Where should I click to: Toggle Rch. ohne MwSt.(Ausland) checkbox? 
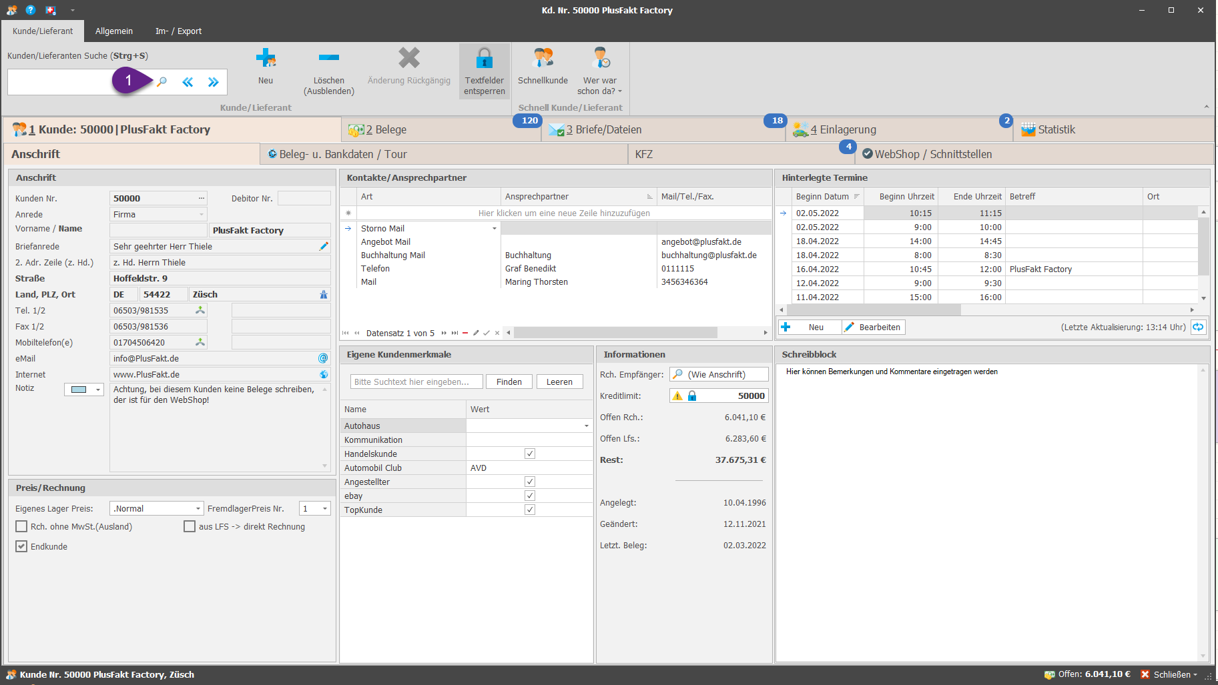21,526
